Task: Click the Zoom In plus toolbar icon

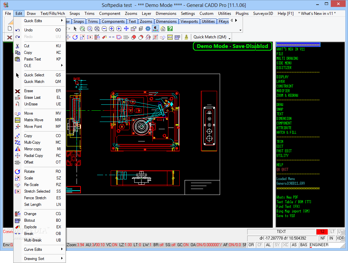Action: (112, 29)
